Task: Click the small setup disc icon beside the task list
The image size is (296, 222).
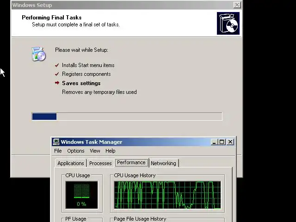Action: point(39,54)
